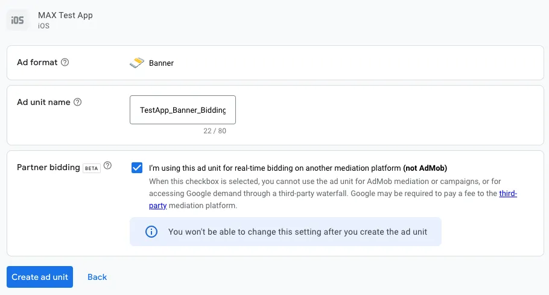549x295 pixels.
Task: Click the iOS app icon for MAX Test App
Action: (17, 20)
